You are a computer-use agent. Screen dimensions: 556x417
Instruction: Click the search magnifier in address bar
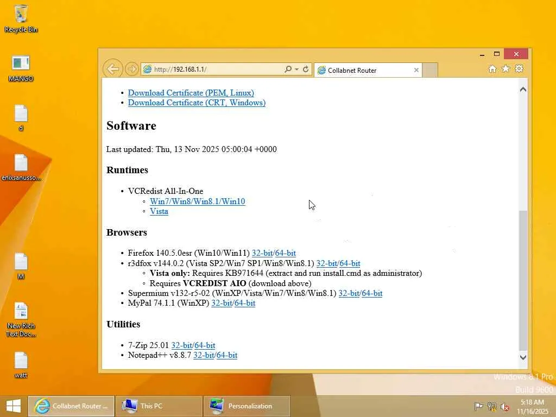(288, 69)
